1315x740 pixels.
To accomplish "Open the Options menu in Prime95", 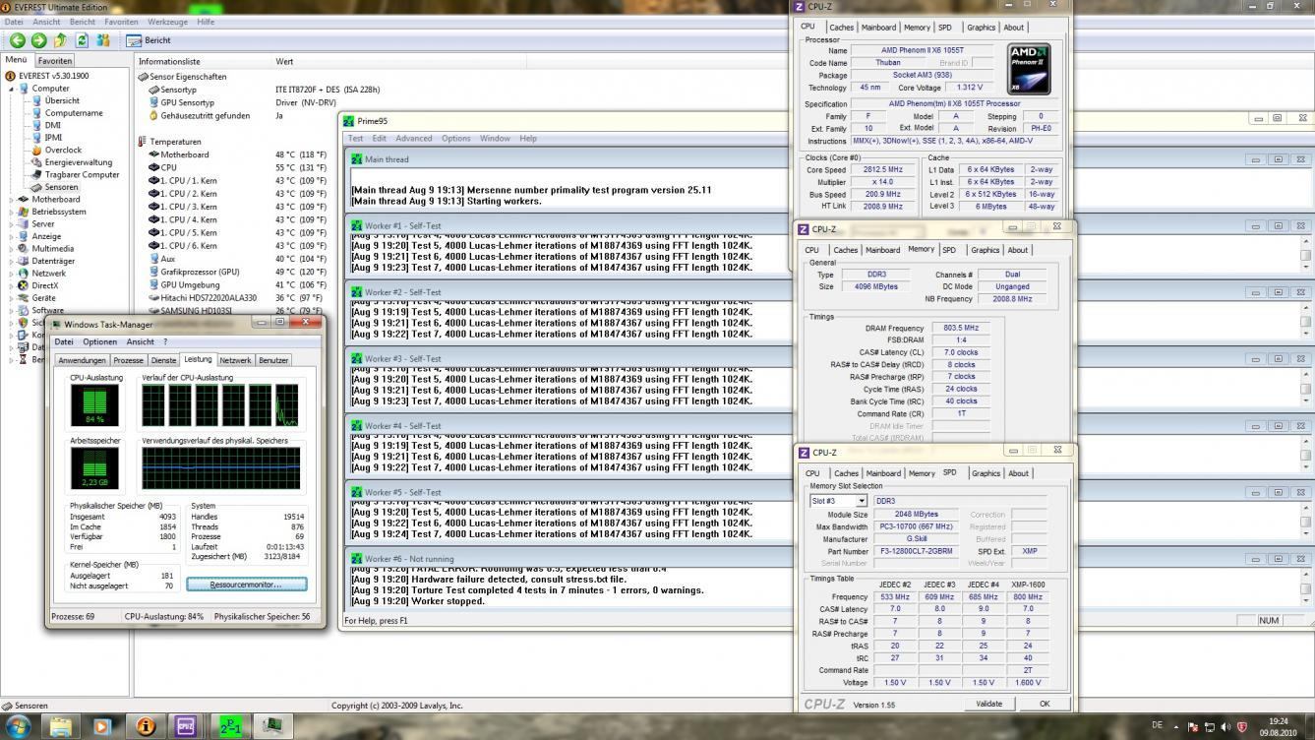I will tap(455, 139).
